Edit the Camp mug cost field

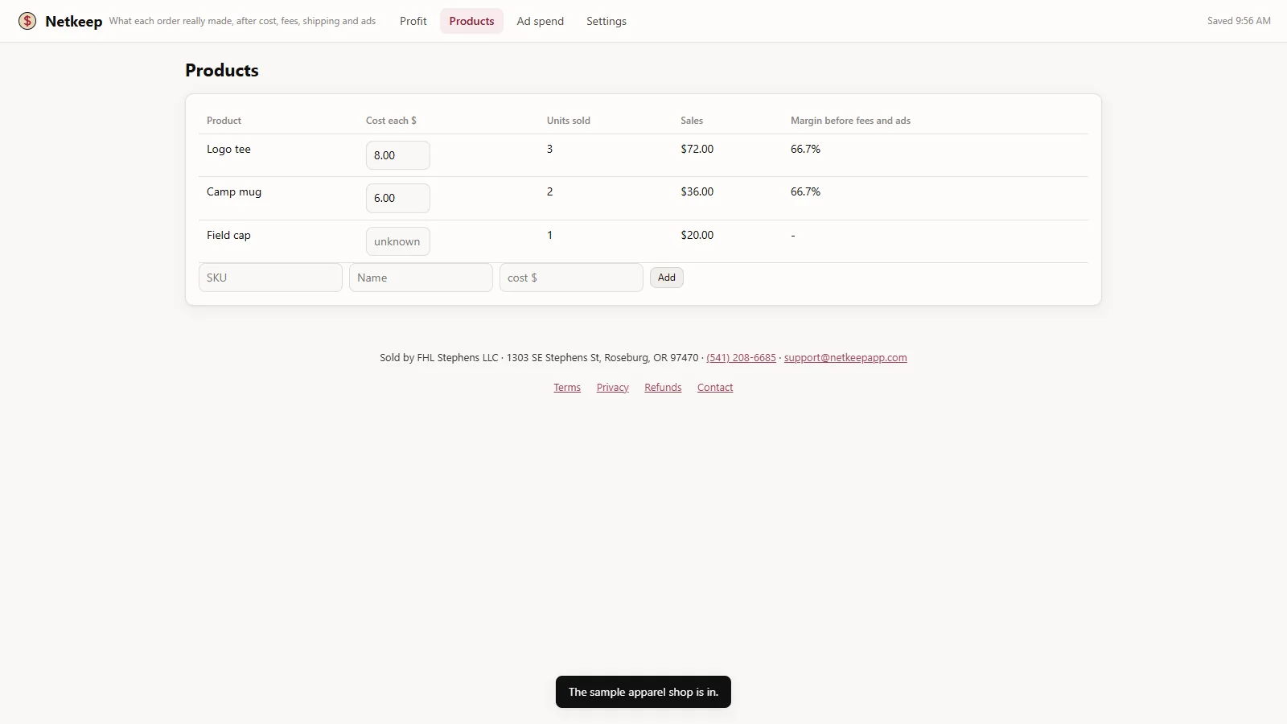click(398, 198)
